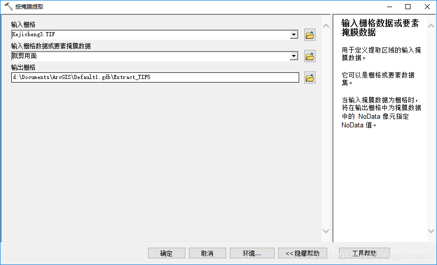The image size is (437, 265).
Task: Click the 输入栅格数据或要素掩膜数据 label above the 裁剪用面 field
Action: [51, 46]
